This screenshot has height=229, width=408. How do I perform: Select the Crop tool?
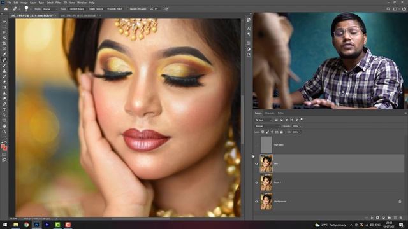[x=4, y=43]
